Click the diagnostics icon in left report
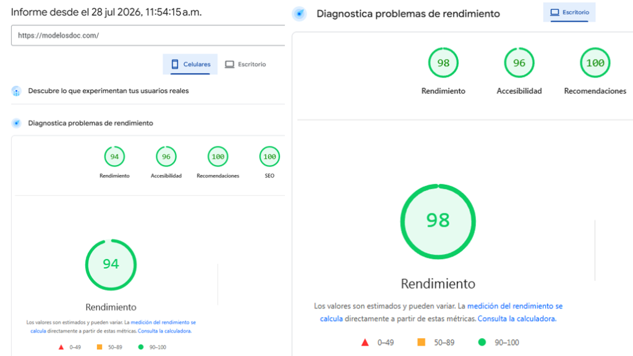 pos(16,123)
